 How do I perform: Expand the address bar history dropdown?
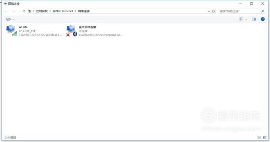point(209,11)
